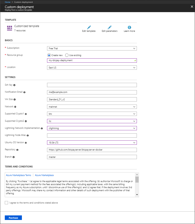Open the Edit parameters editor
This screenshot has height=224, width=195.
coord(109,28)
